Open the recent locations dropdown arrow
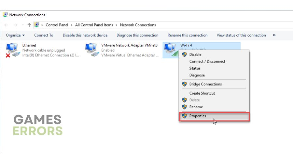 click(x=22, y=25)
